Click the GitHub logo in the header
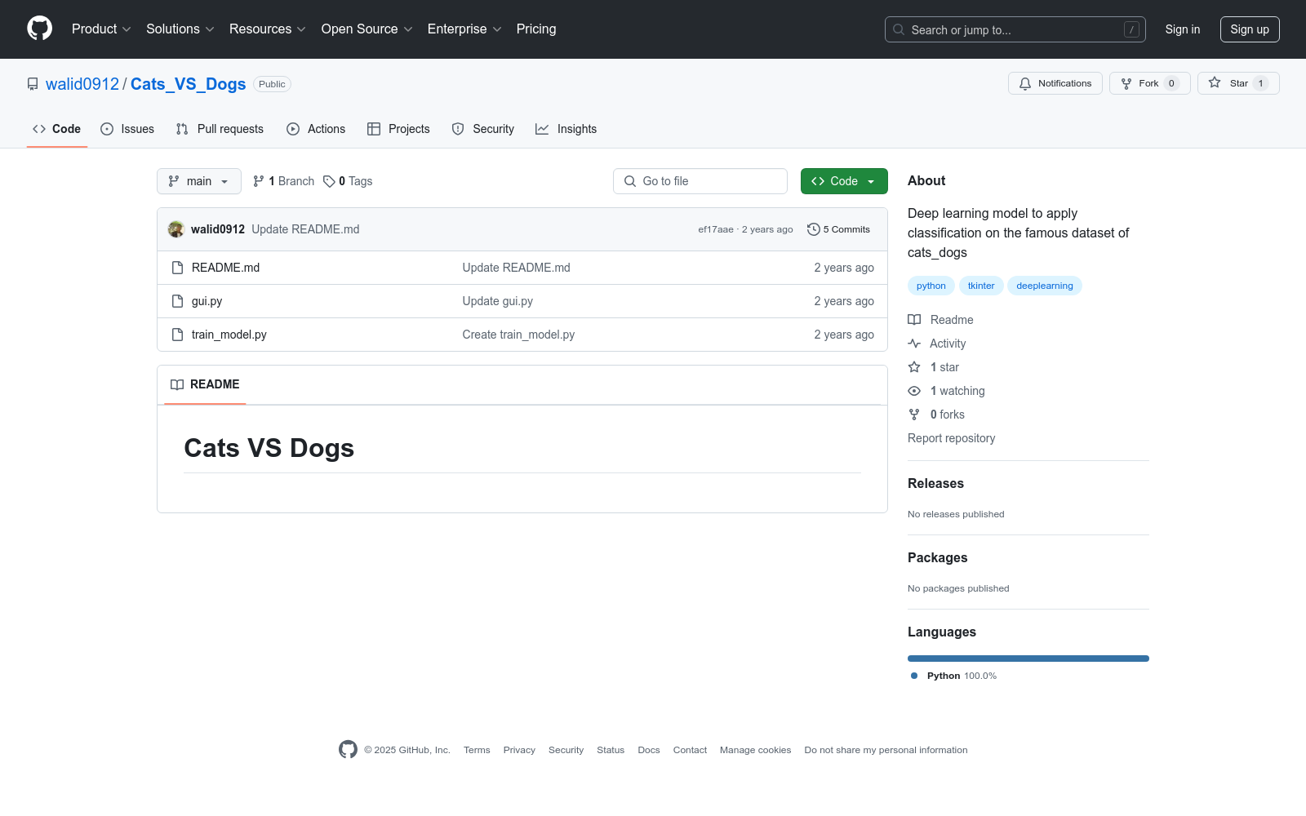 pyautogui.click(x=39, y=29)
